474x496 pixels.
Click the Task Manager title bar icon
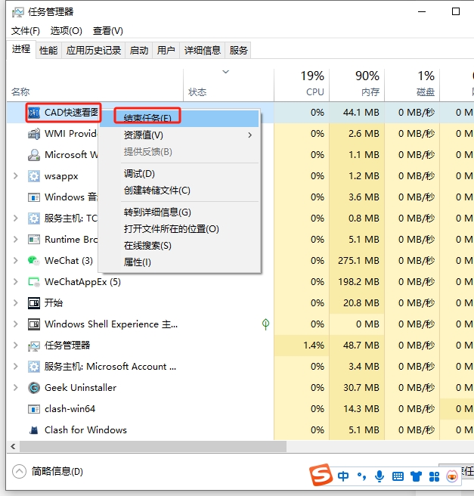tap(17, 12)
